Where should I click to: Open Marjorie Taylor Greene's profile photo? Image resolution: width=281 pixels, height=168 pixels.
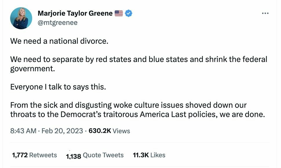(21, 18)
